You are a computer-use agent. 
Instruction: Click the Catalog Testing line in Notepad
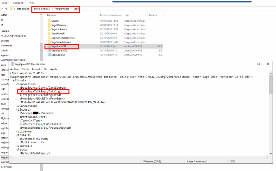tap(40, 91)
